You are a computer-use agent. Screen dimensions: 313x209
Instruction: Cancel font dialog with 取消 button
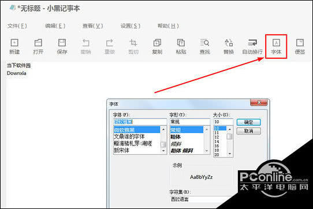(x=248, y=131)
